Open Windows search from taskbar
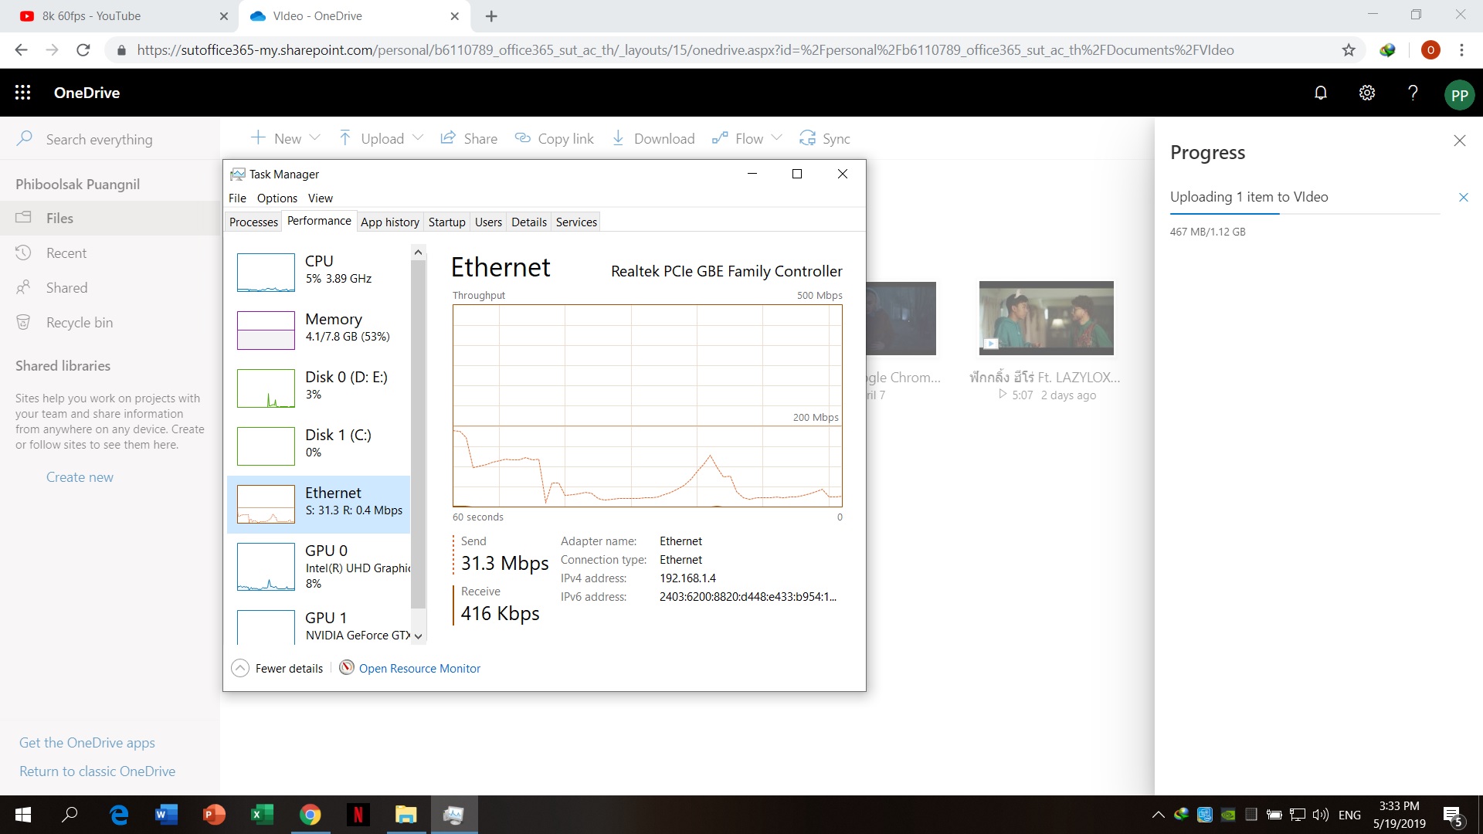This screenshot has width=1483, height=834. coord(70,815)
